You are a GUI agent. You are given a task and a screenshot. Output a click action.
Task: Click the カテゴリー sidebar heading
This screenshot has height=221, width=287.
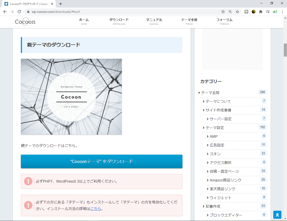(211, 82)
